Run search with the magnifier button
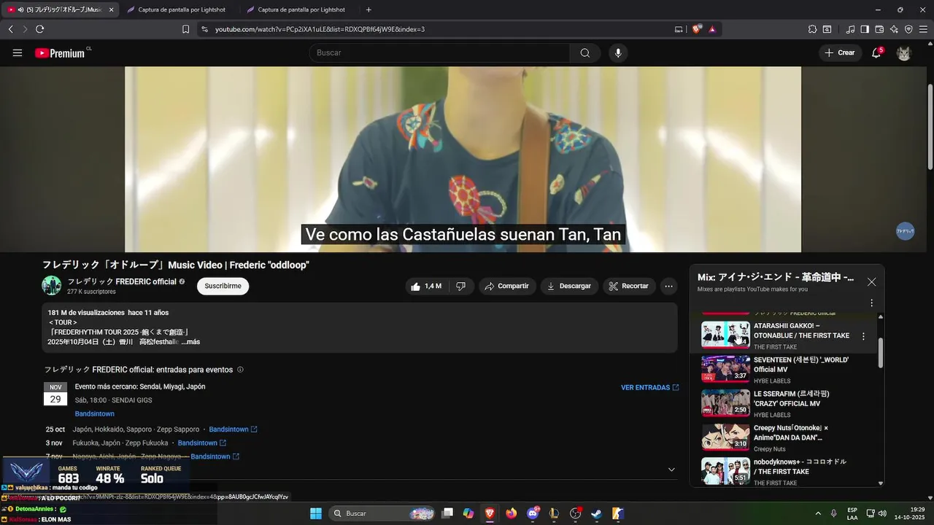 click(x=585, y=52)
